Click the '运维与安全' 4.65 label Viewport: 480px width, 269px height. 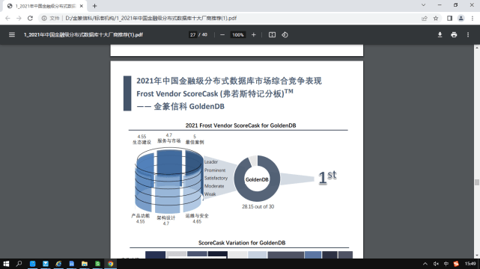pos(197,219)
